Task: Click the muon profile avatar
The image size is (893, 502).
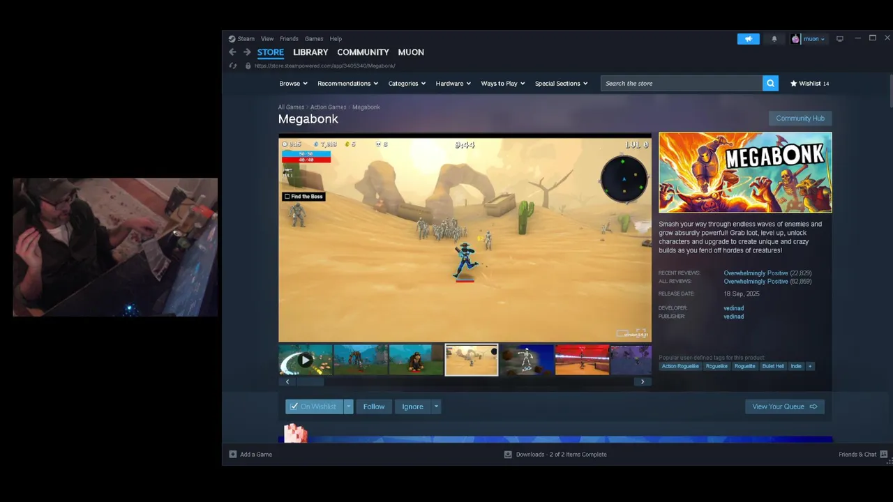Action: [x=795, y=39]
